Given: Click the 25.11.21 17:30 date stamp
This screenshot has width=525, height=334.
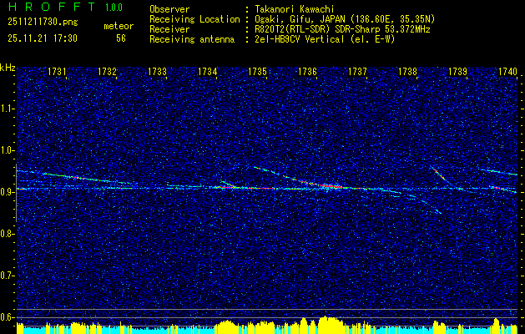Looking at the screenshot, I should 41,38.
